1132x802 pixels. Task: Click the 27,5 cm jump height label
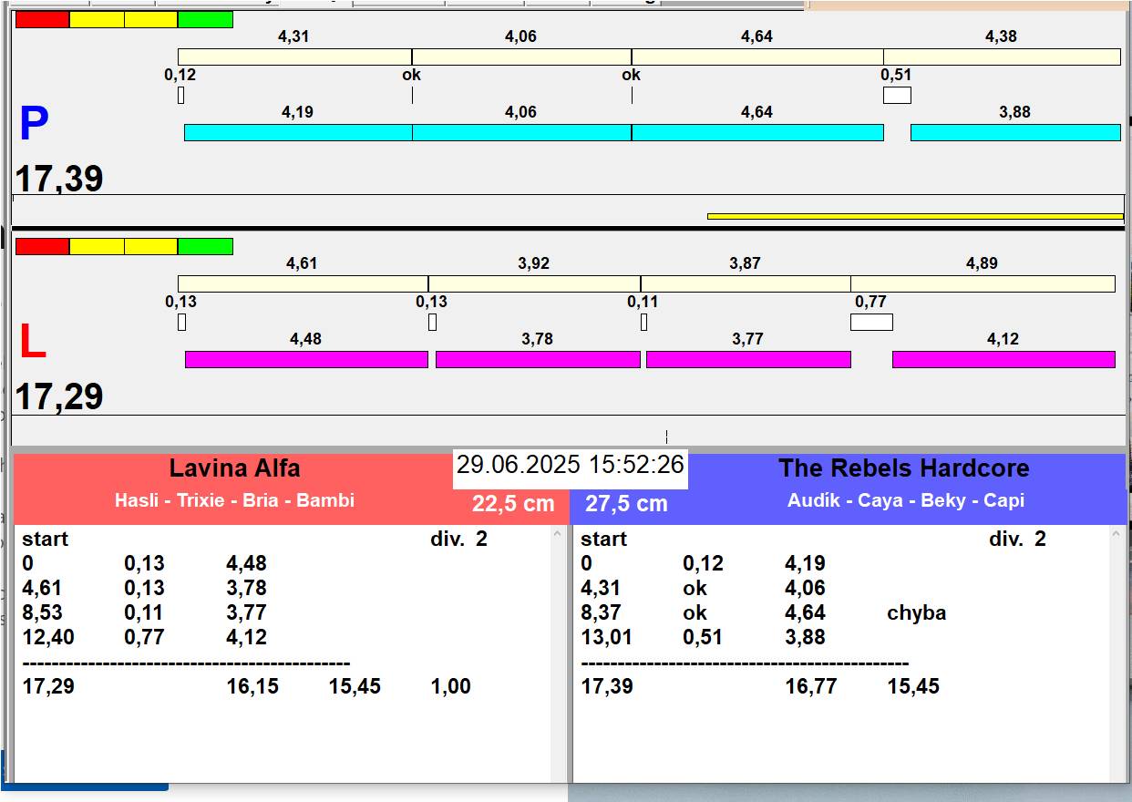point(626,504)
